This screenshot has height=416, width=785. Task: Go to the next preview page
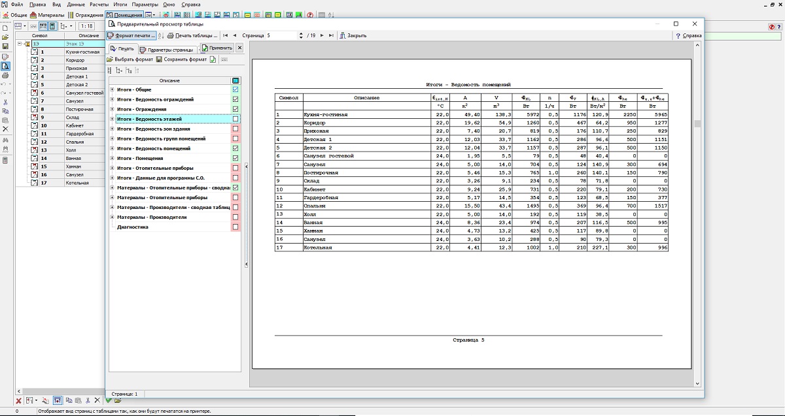click(323, 35)
